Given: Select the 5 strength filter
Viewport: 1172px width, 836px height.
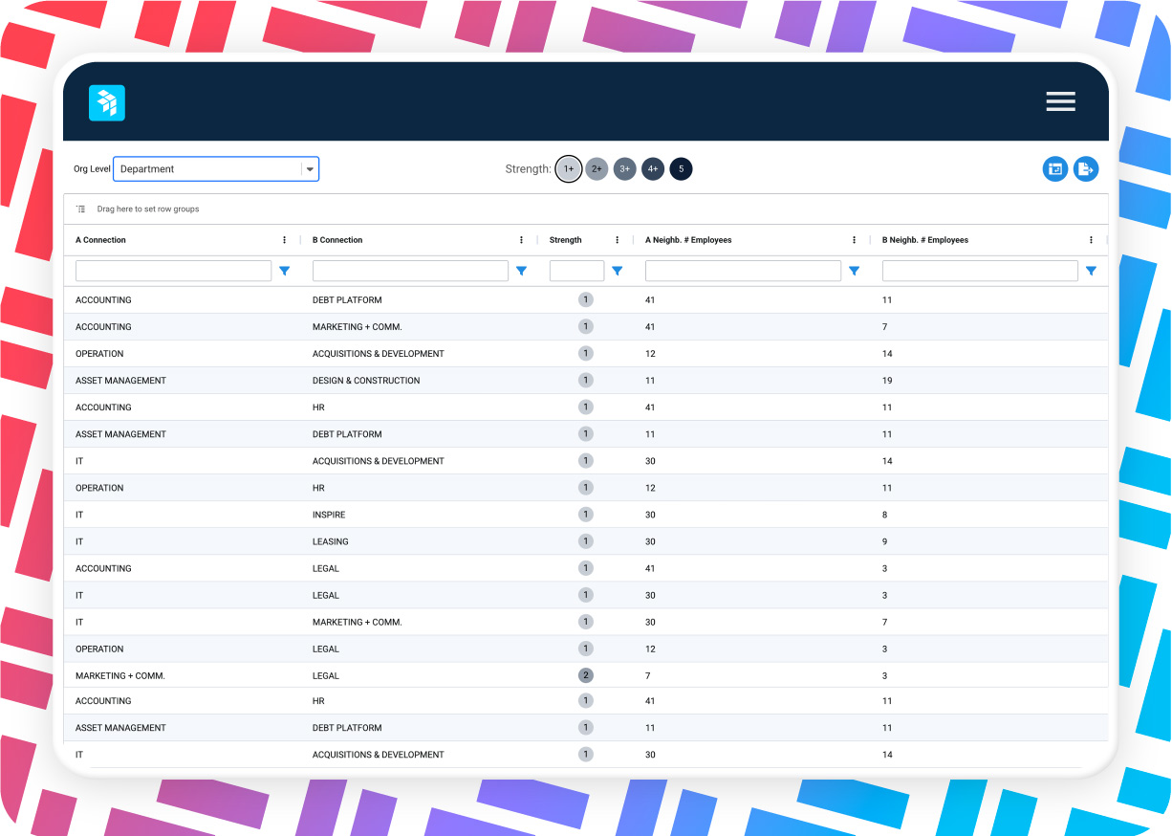Looking at the screenshot, I should [681, 169].
